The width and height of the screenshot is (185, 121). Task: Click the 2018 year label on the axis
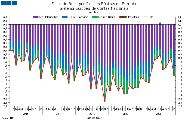pos(92,114)
